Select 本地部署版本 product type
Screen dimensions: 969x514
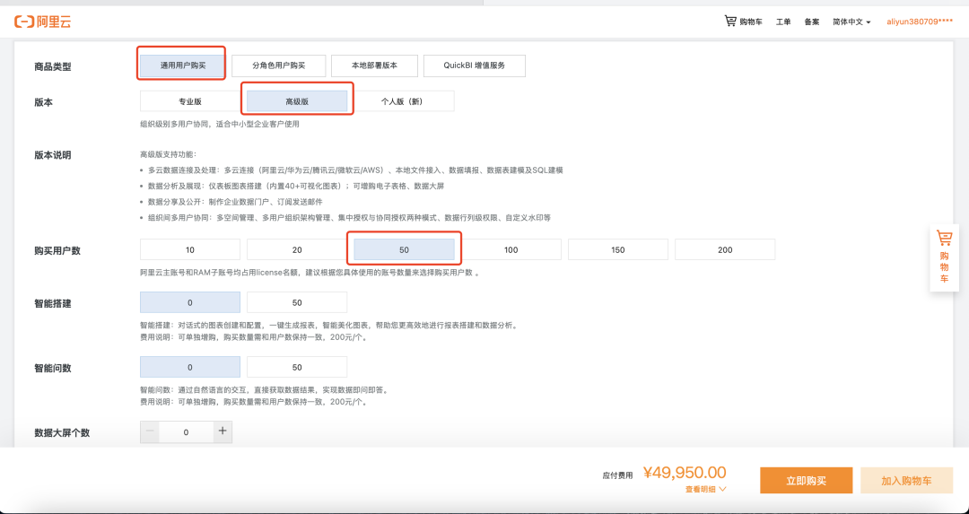click(374, 65)
